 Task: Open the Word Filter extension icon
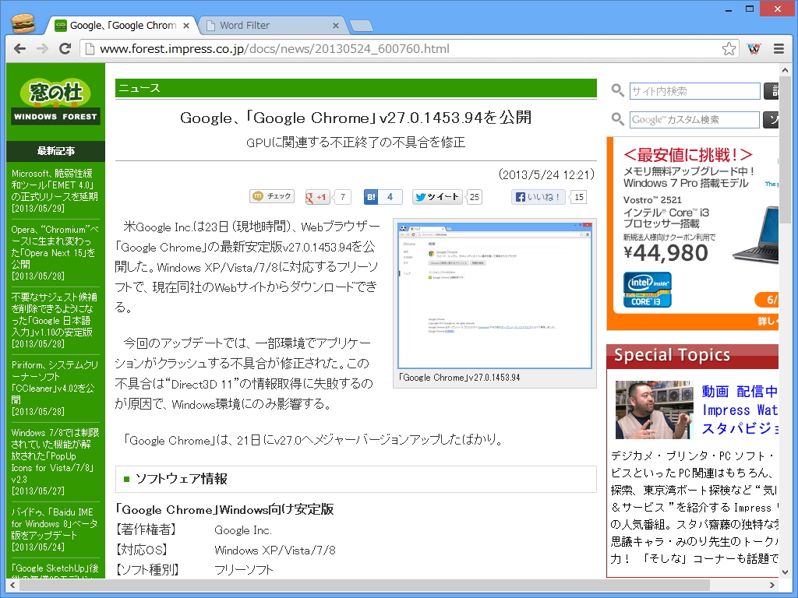[754, 49]
